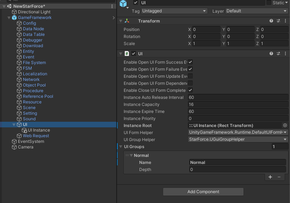Collapse the Transform component foldout
Screen dimensions: 290x203
coord(121,21)
